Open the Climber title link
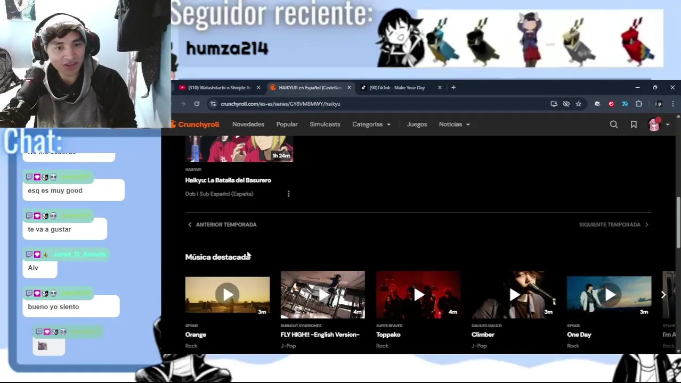The width and height of the screenshot is (681, 383). point(483,335)
